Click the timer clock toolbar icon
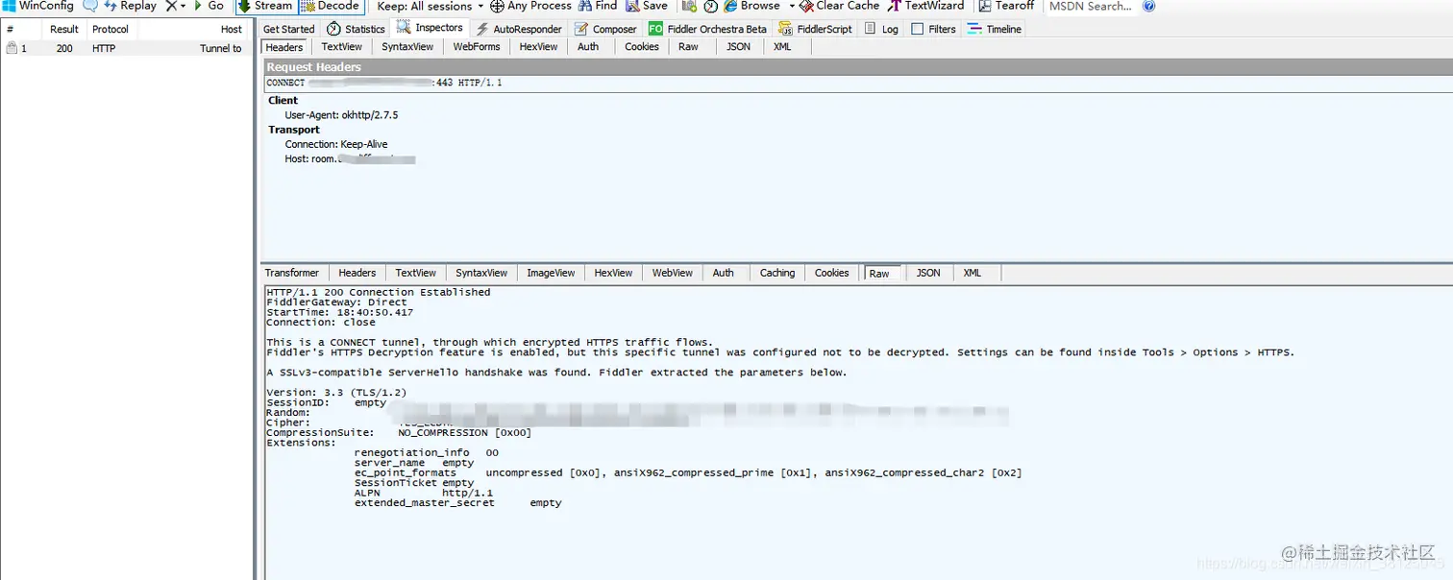This screenshot has width=1453, height=580. (x=711, y=6)
